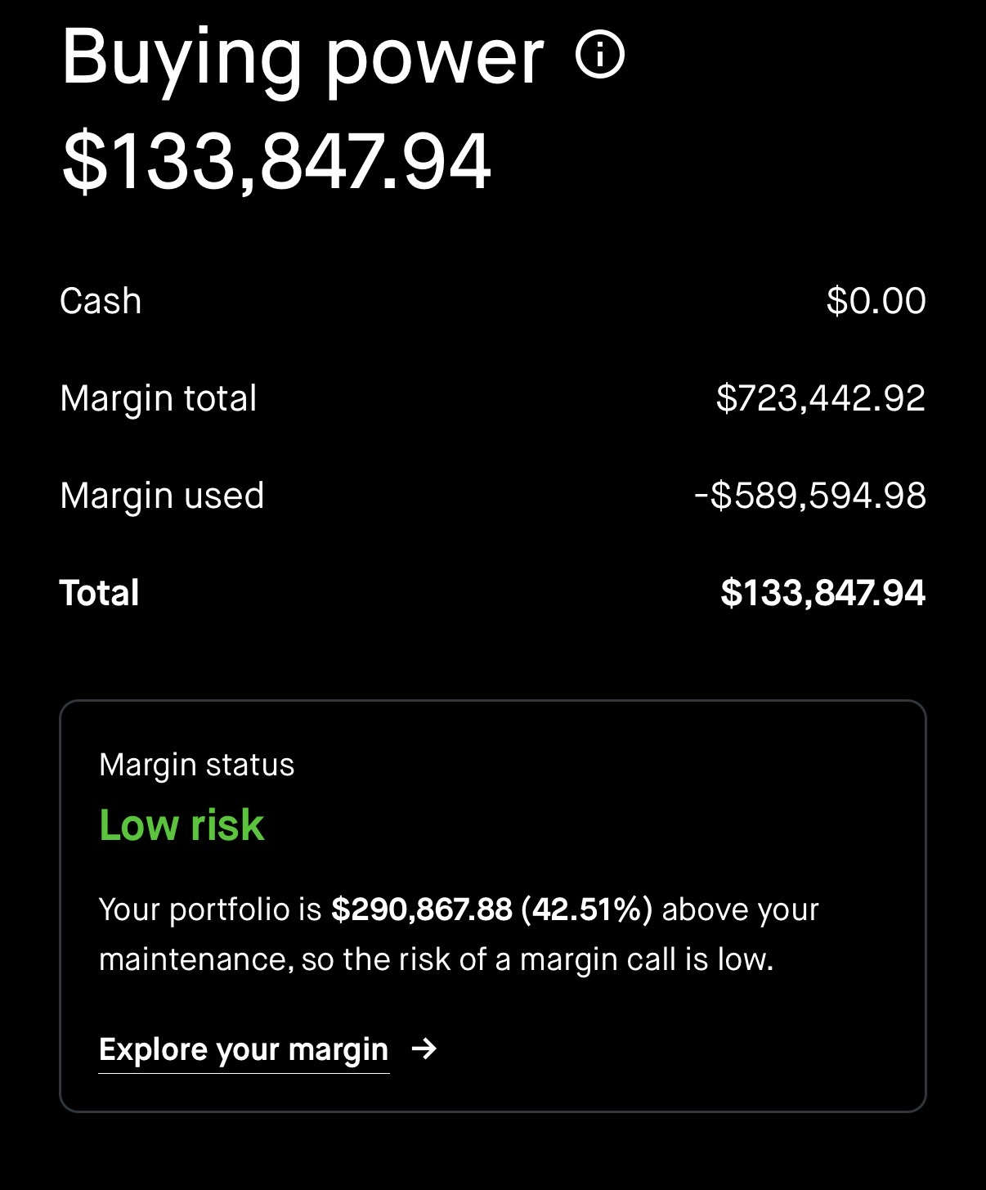Tap the bold $133,847.94 total value
The image size is (986, 1190).
823,593
